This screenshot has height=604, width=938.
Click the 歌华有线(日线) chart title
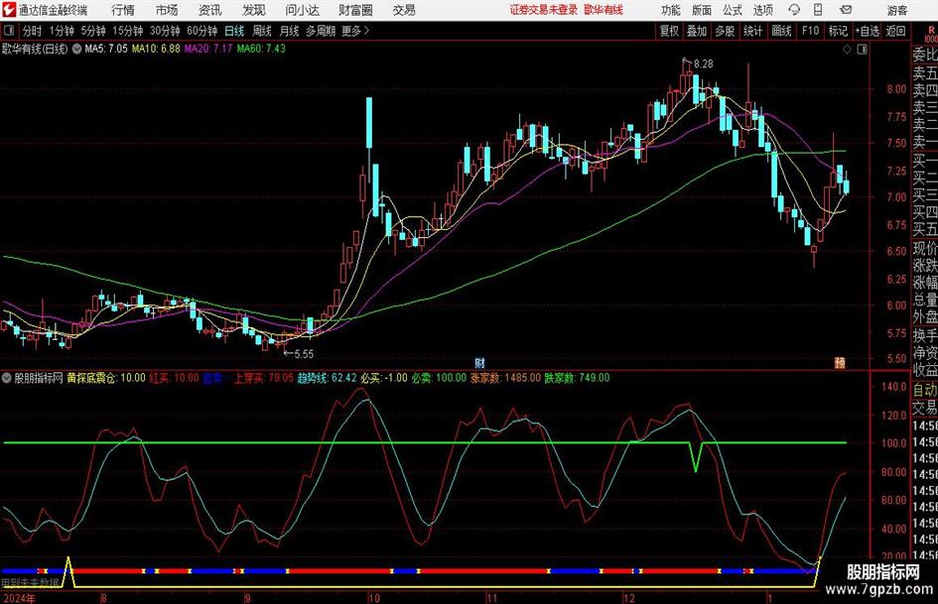click(35, 49)
